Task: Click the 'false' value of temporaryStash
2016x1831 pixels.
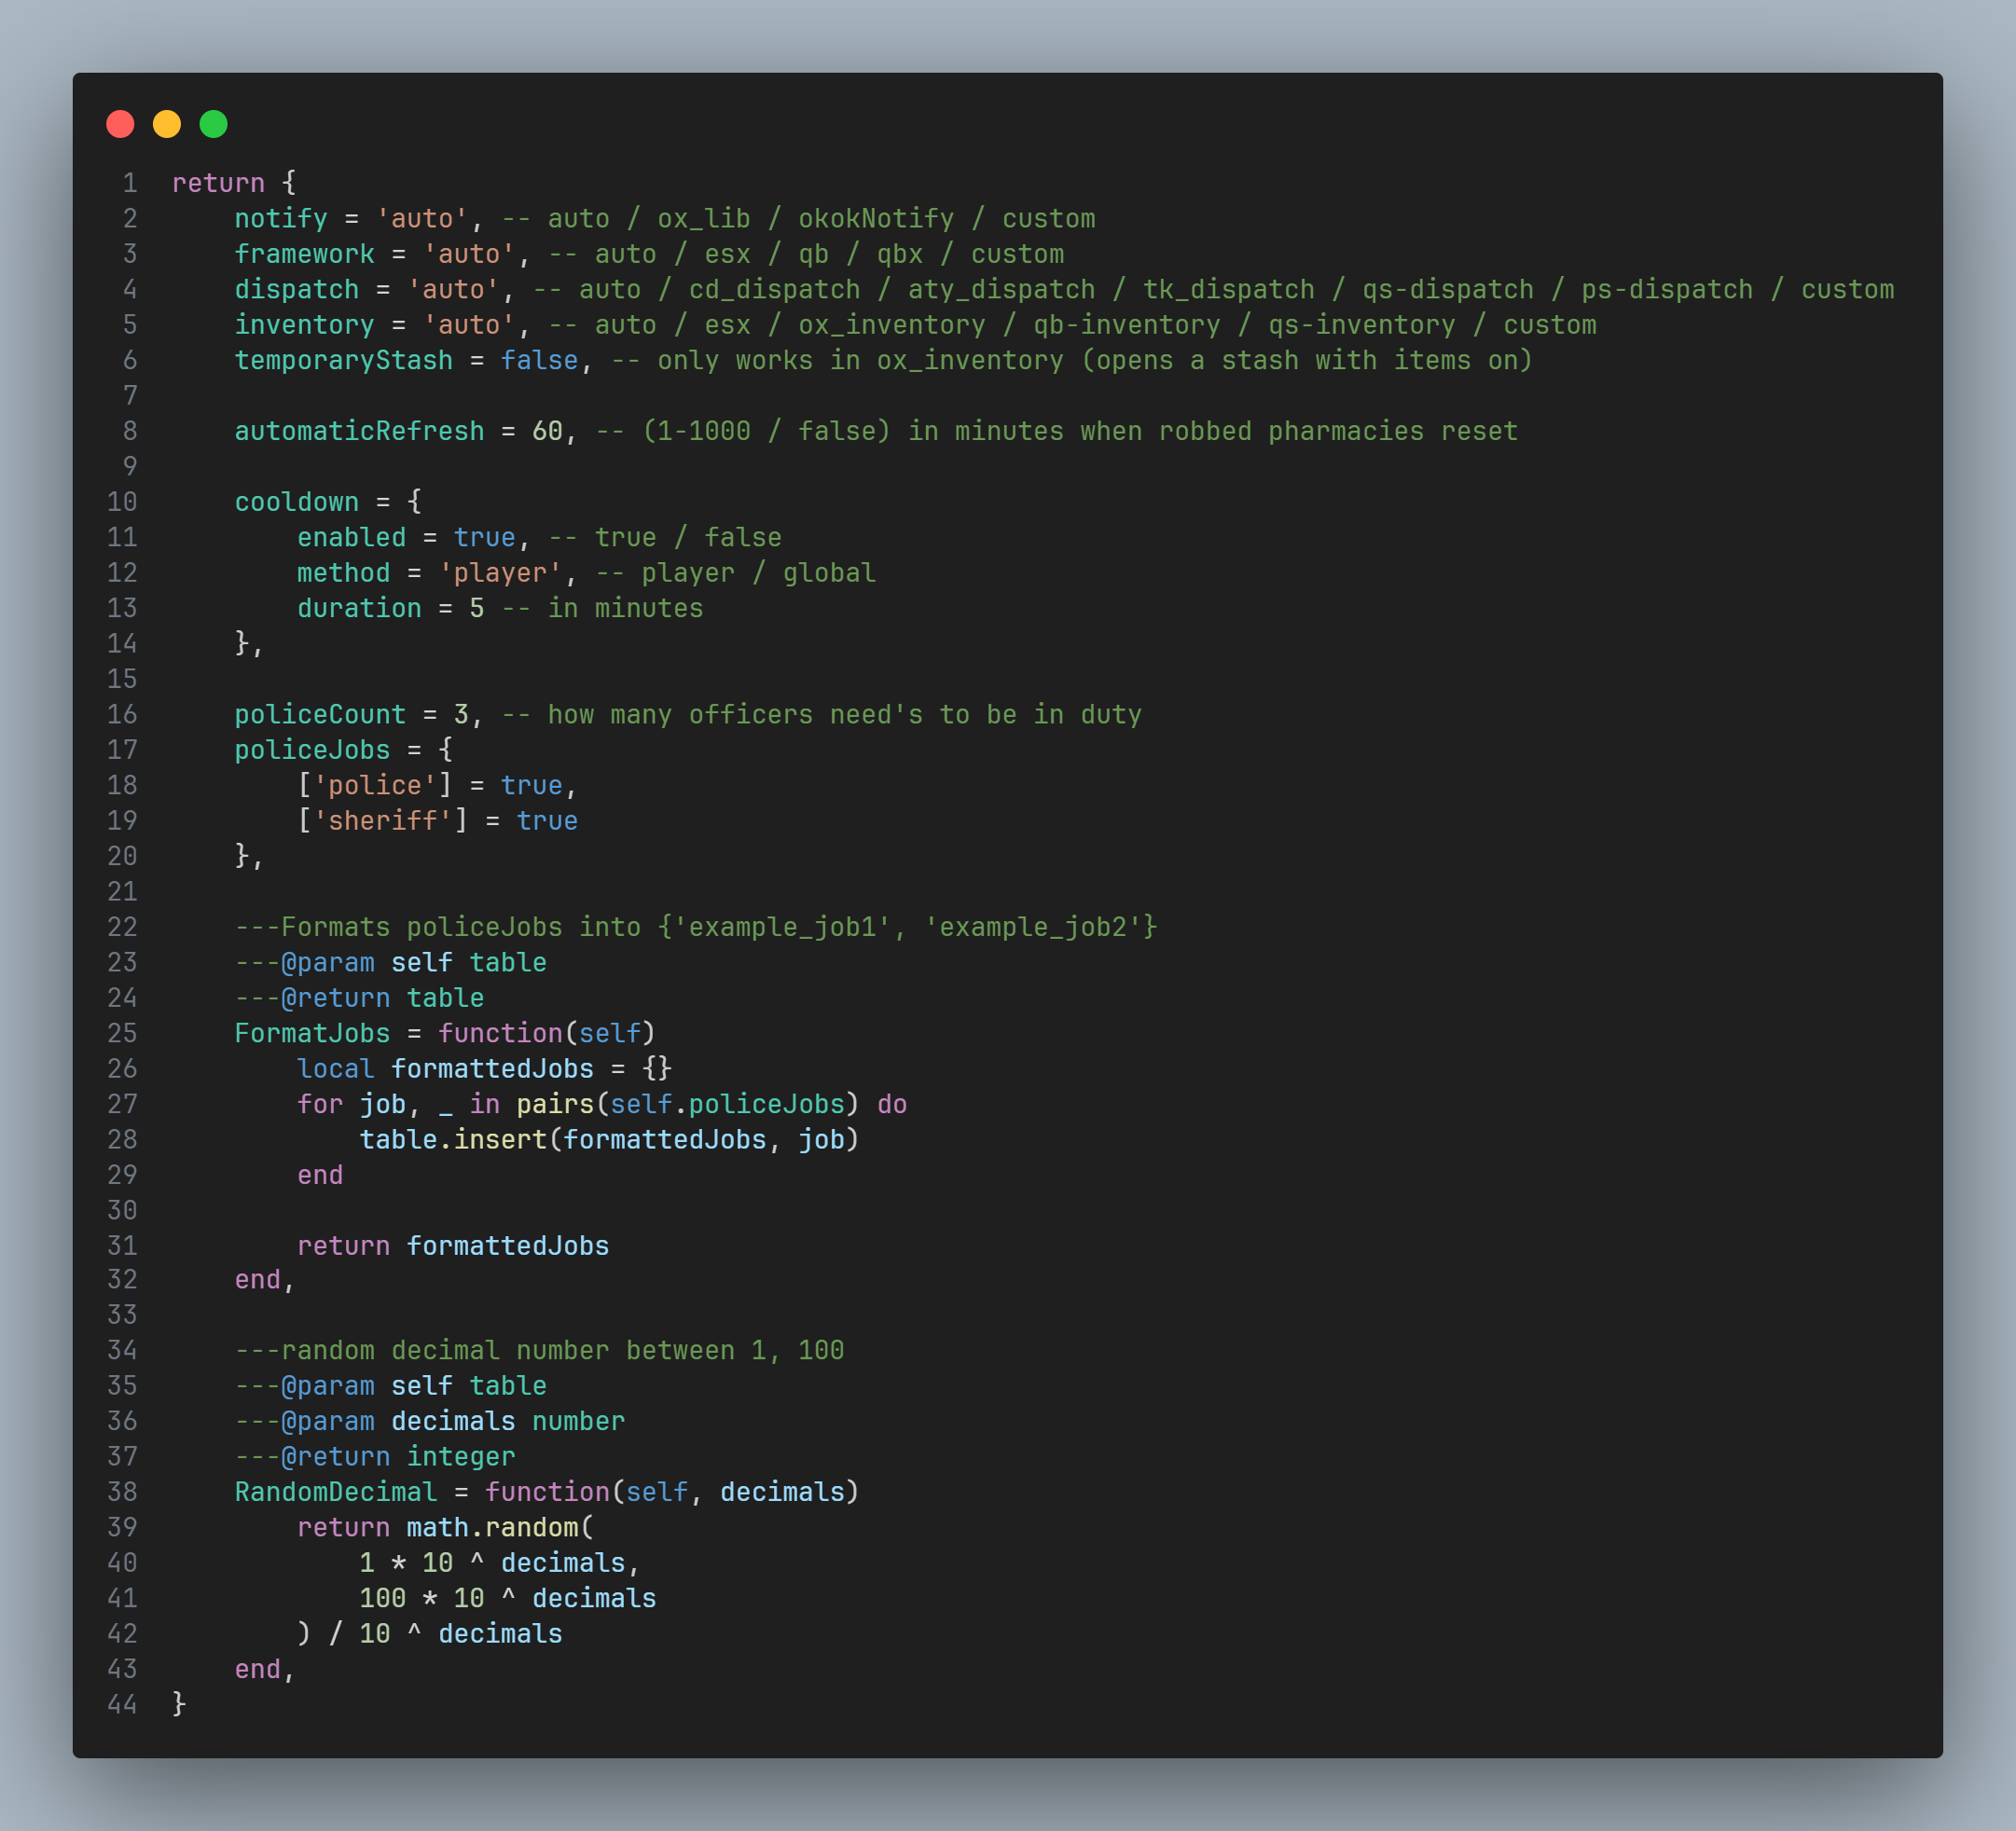Action: click(x=539, y=360)
